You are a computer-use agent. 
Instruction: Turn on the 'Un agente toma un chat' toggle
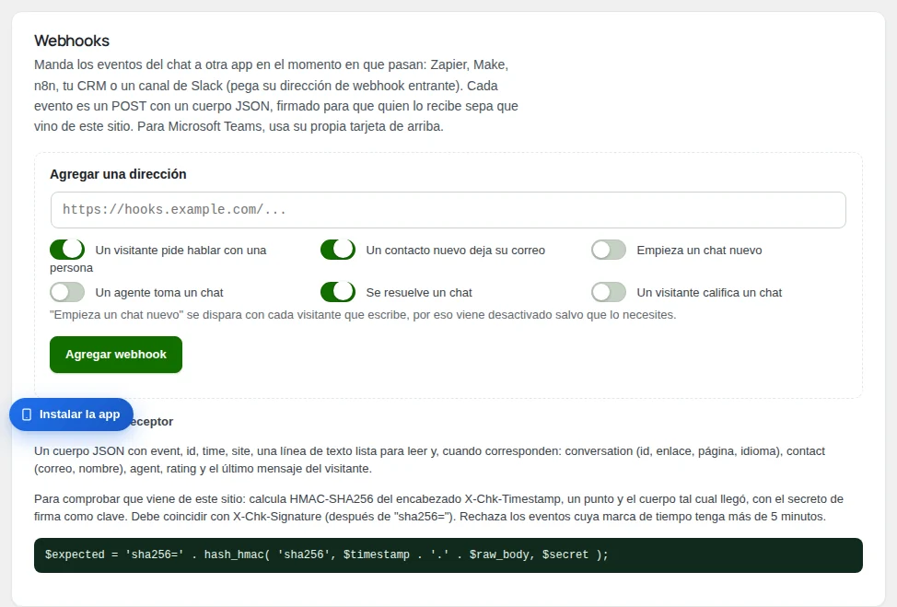(x=67, y=292)
